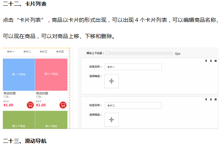Delete the first card panel with X
This screenshot has width=222, height=146.
point(216,61)
